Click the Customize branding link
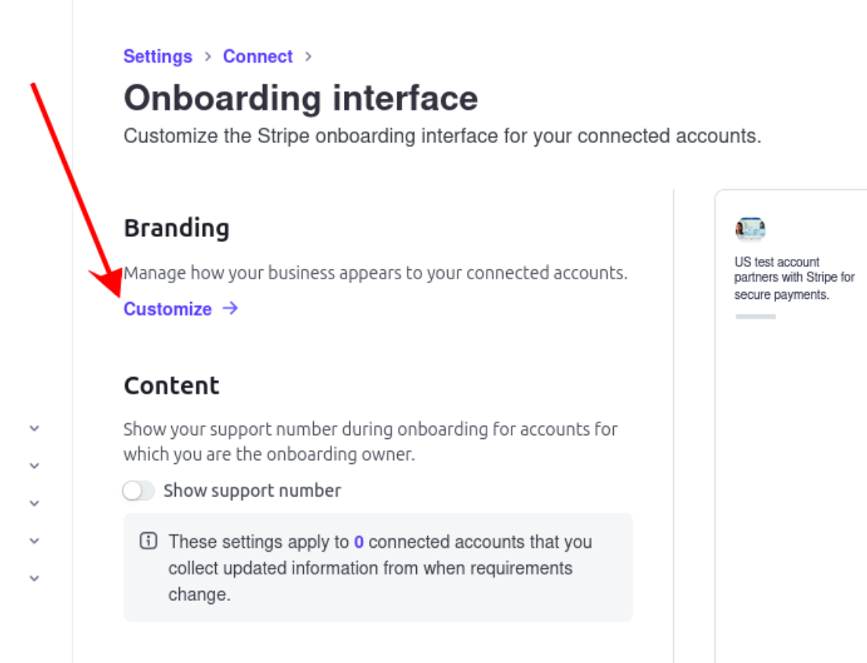The height and width of the screenshot is (663, 867). point(167,309)
